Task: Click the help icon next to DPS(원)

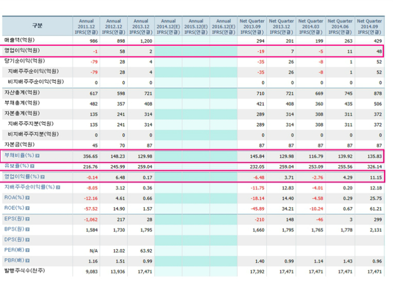Action: pyautogui.click(x=27, y=240)
